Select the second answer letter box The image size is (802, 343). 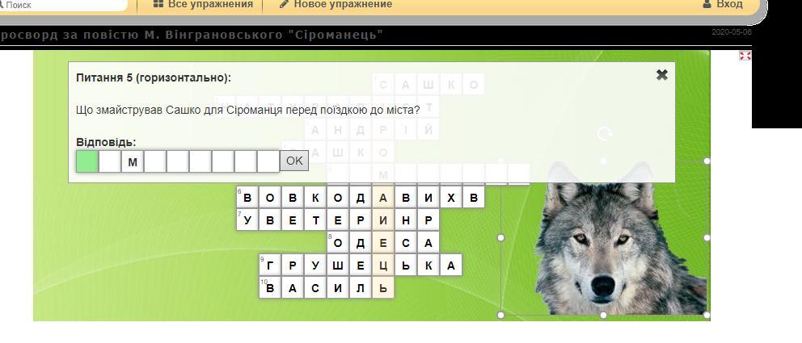(x=109, y=161)
